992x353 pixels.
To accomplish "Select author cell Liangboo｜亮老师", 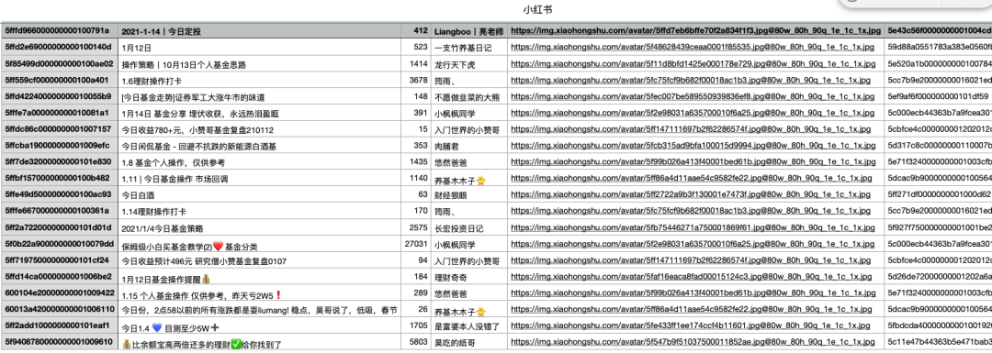I will (x=469, y=31).
